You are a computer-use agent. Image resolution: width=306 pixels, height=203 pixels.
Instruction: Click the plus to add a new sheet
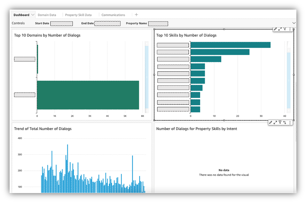[x=136, y=14]
